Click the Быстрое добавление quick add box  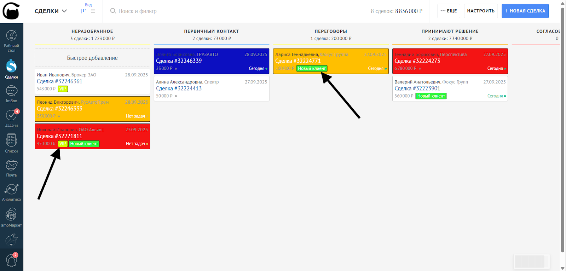point(92,58)
